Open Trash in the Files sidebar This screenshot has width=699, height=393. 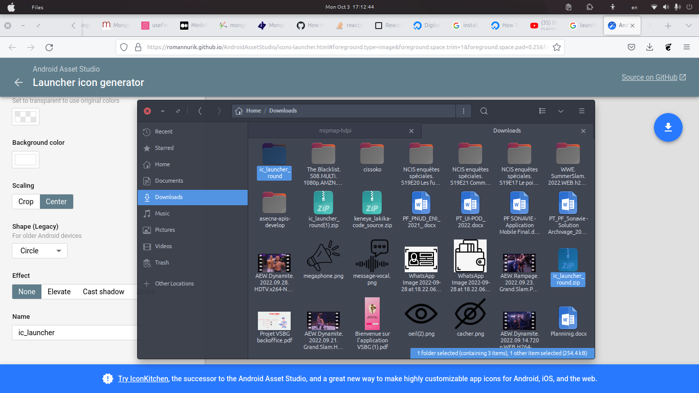tap(192, 263)
